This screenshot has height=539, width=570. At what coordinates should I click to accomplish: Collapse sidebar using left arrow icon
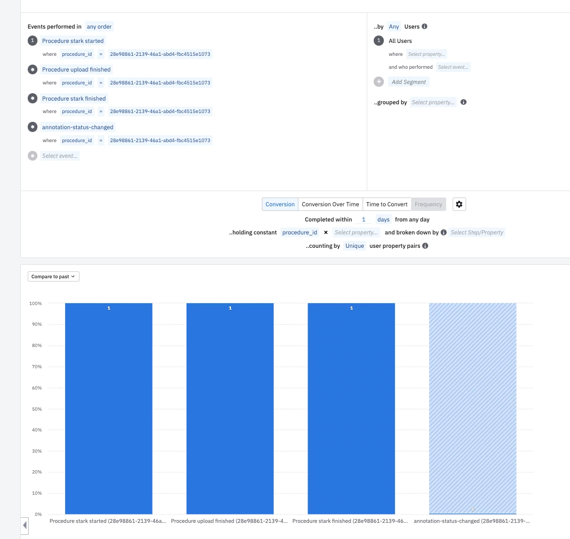coord(25,525)
